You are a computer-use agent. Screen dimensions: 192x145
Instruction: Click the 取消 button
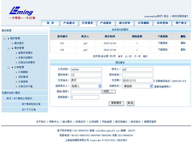130,103
